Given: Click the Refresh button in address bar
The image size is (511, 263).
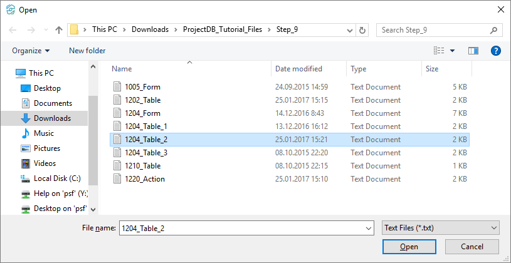Looking at the screenshot, I should 362,30.
